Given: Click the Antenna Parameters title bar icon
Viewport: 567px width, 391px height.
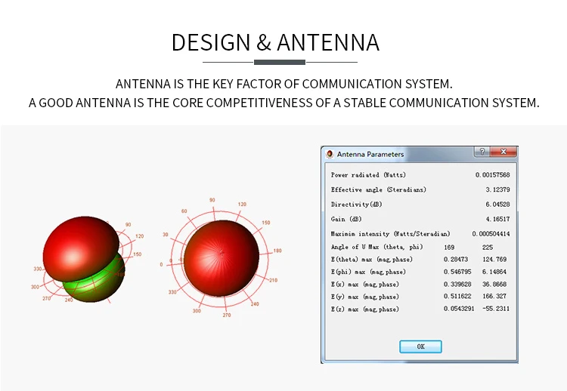Looking at the screenshot, I should (329, 154).
